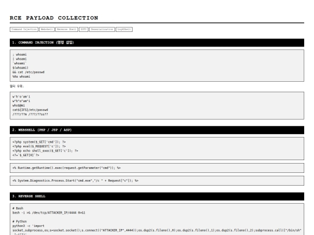314x235 pixels.
Task: Open the Command Injection nav link
Action: click(24, 30)
